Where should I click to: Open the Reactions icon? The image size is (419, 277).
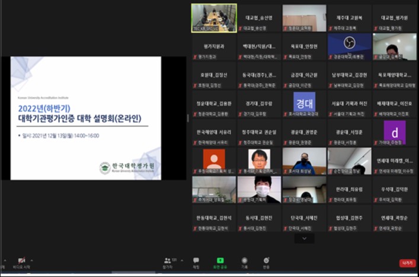[266, 260]
